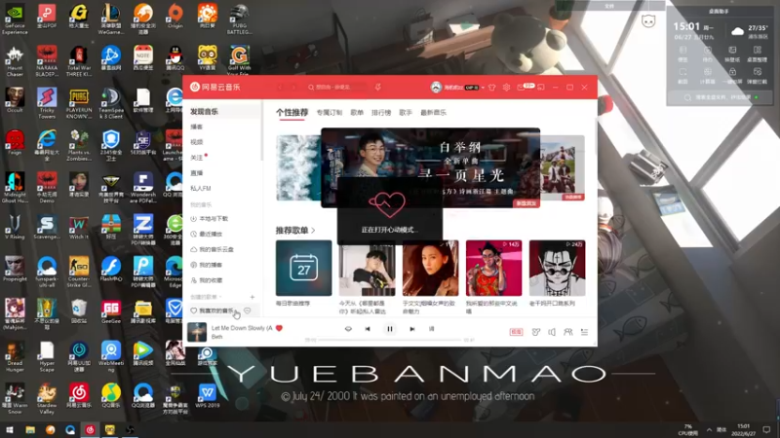Toggle heartbeat mode icon beside 我喜欢的音乐

point(248,310)
